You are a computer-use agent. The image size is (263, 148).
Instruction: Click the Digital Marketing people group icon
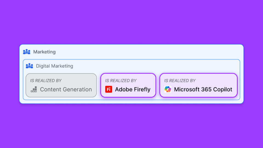(x=29, y=66)
